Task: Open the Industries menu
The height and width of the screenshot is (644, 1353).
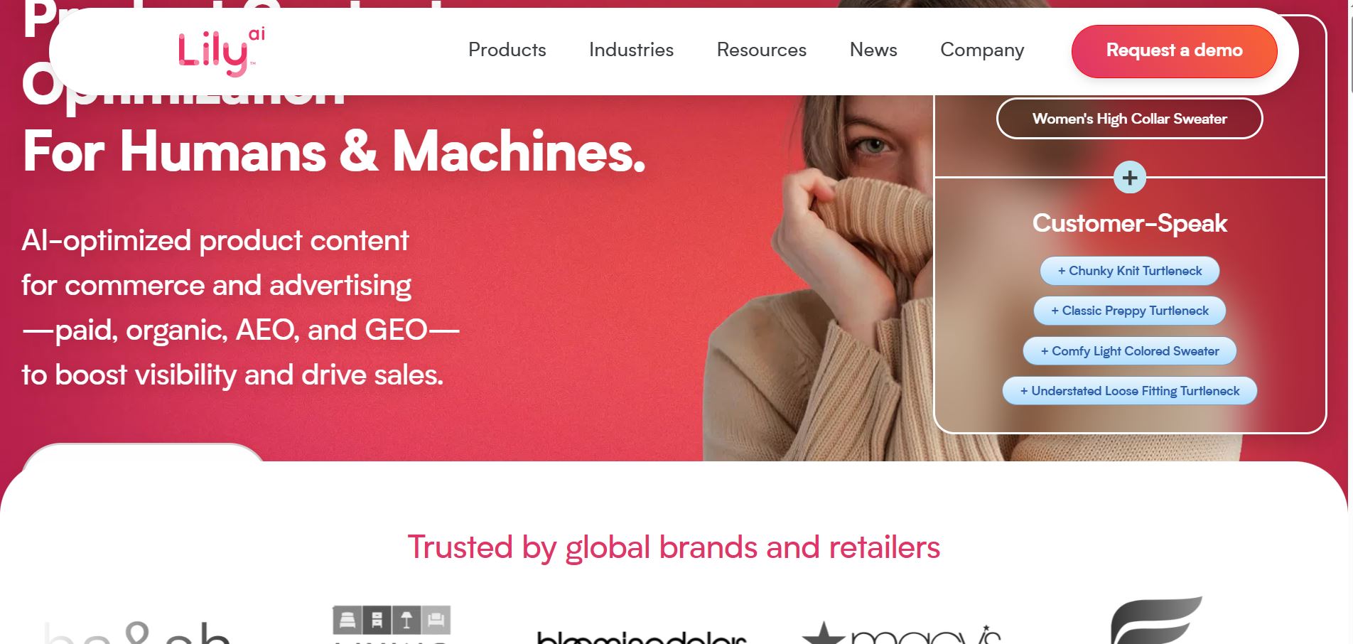Action: [x=631, y=50]
